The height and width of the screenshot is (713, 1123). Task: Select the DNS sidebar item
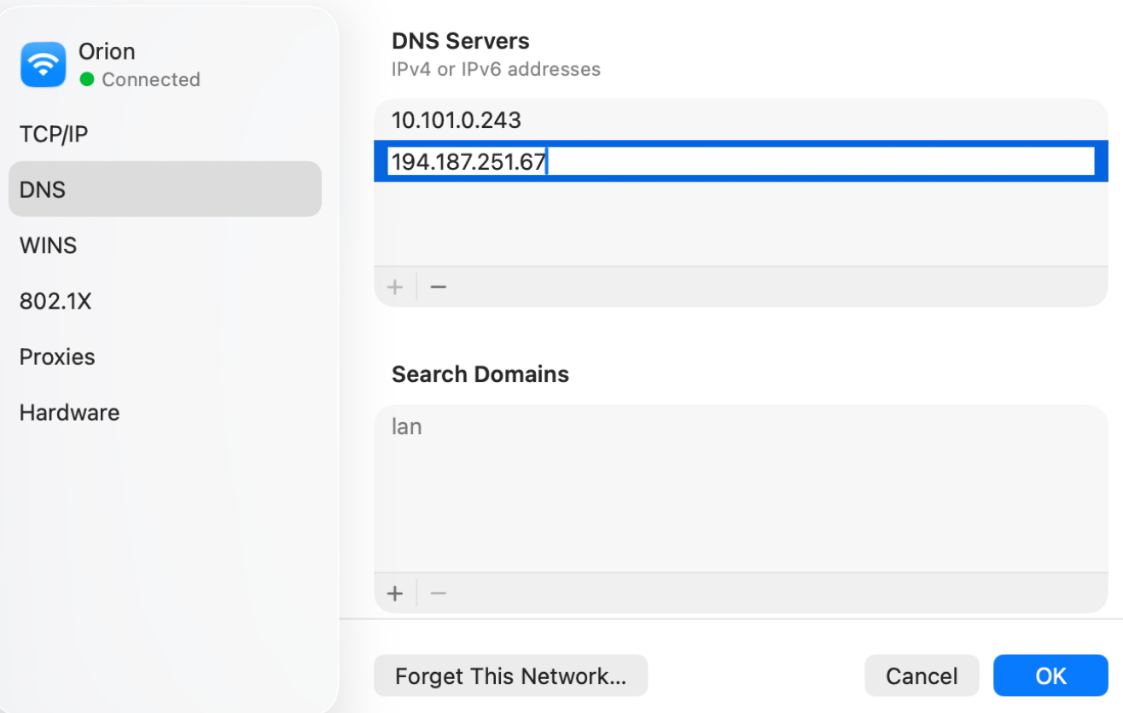point(165,189)
